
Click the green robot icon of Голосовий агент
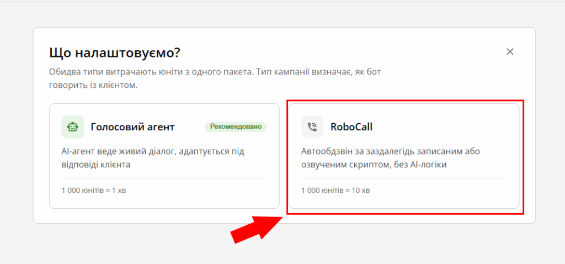pos(73,127)
